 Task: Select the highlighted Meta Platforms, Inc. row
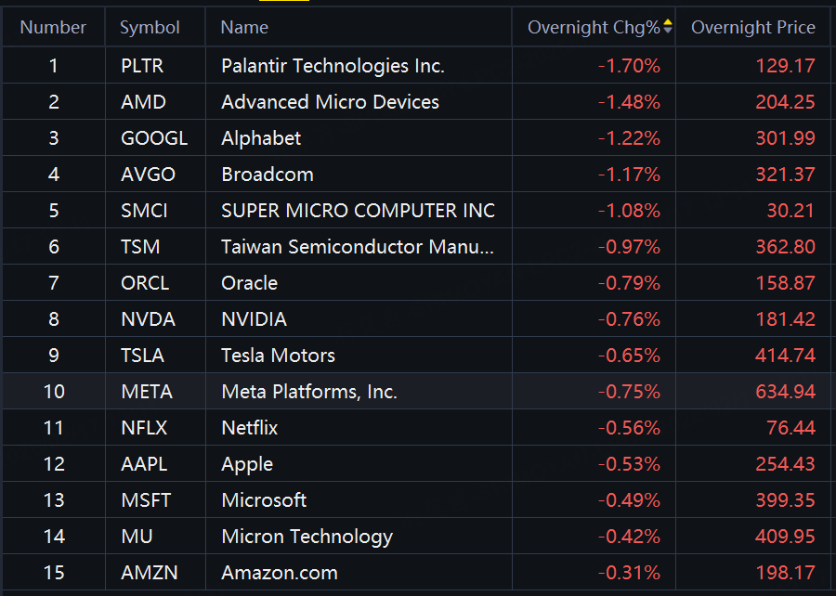[x=309, y=392]
